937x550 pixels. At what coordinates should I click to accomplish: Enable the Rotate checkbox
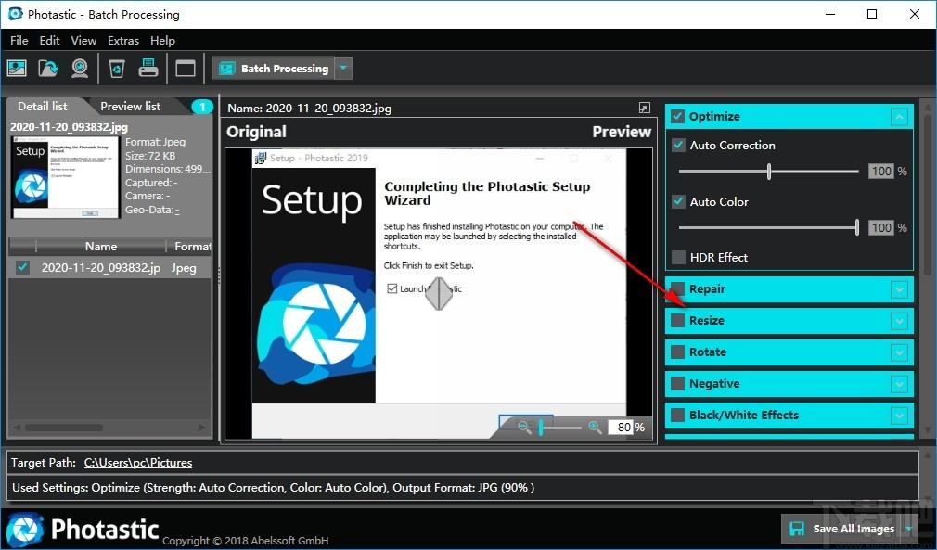(x=677, y=352)
